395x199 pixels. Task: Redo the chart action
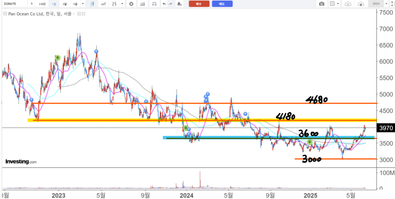pyautogui.click(x=171, y=4)
